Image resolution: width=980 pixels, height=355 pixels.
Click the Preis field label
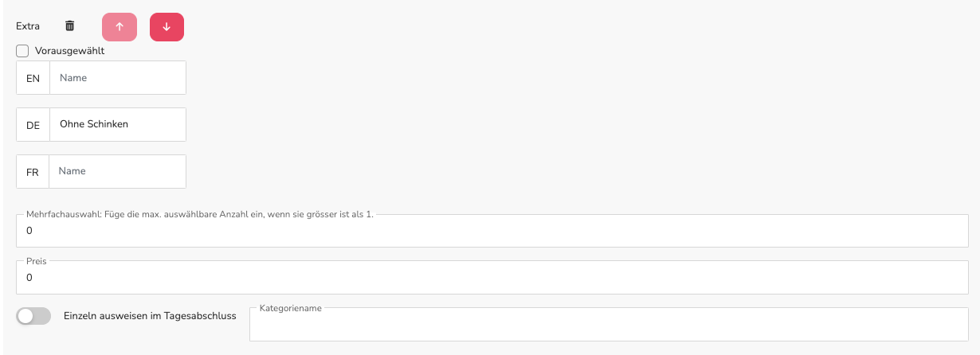37,261
